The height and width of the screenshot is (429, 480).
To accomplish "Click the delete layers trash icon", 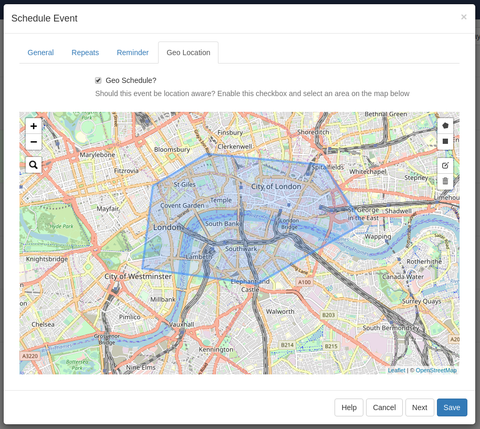I will click(445, 181).
